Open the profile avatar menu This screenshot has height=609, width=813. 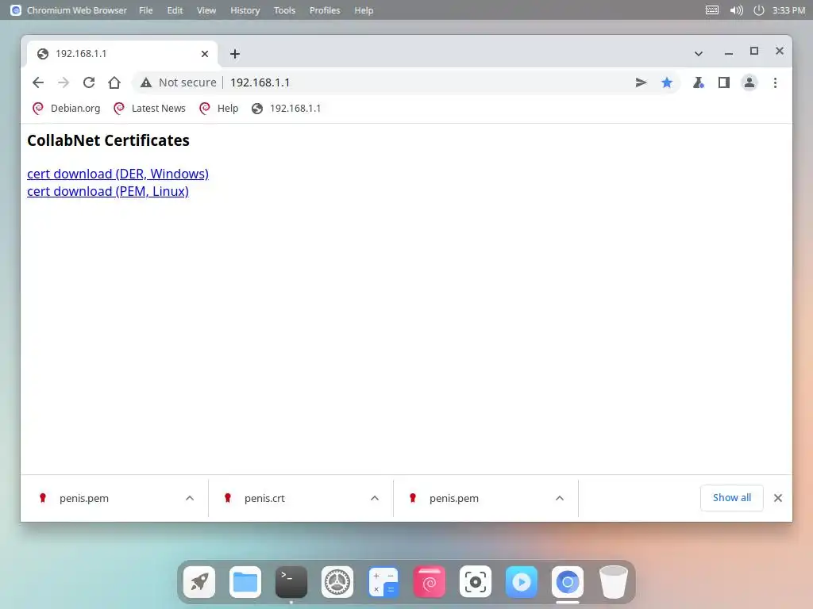[x=749, y=82]
